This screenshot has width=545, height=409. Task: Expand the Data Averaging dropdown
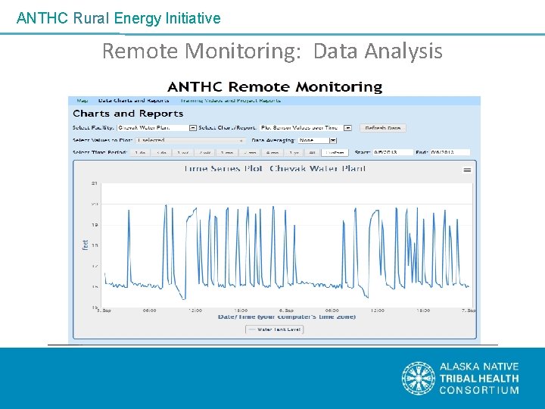click(x=317, y=140)
